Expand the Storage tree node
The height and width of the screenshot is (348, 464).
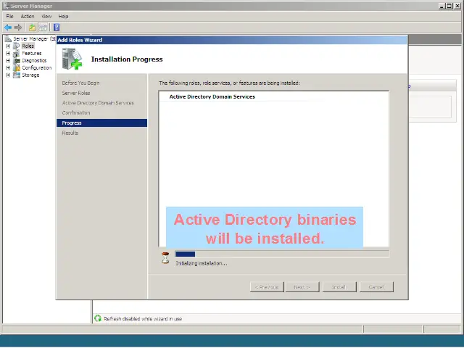pos(8,75)
